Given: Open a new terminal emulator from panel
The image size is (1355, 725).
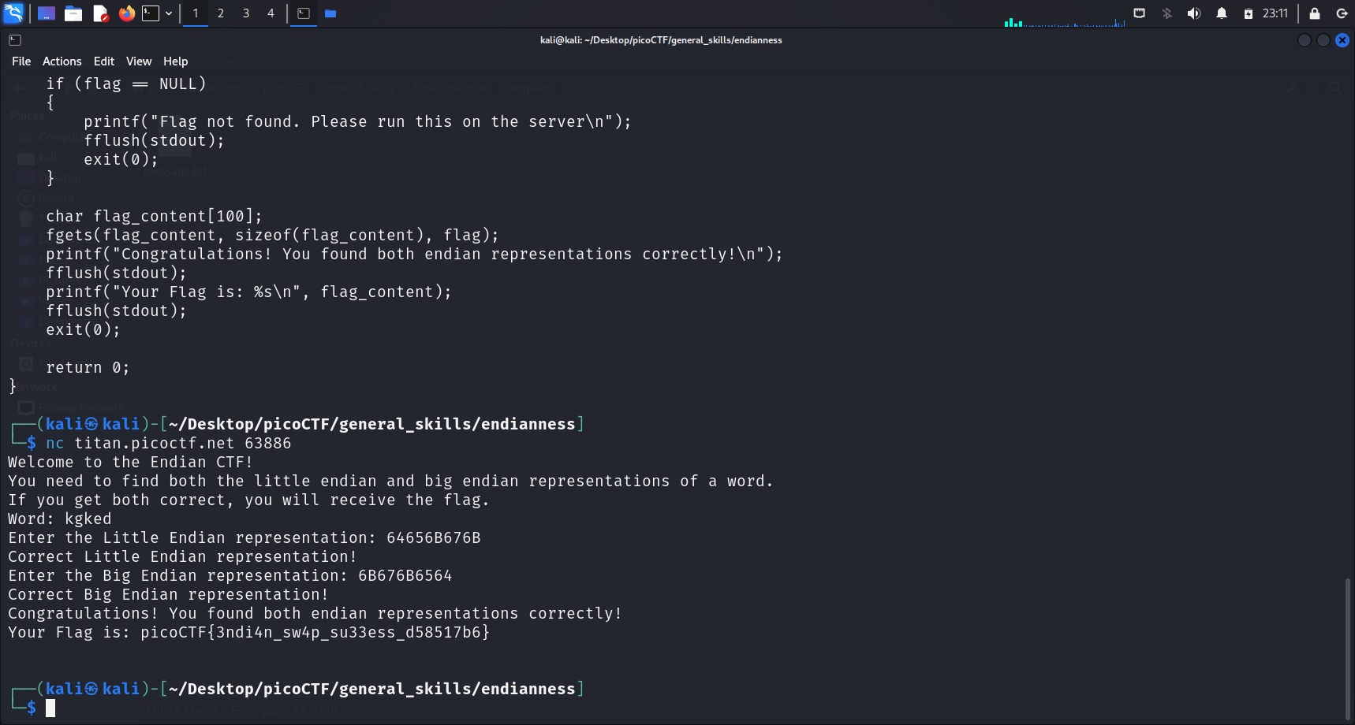Looking at the screenshot, I should coord(151,13).
